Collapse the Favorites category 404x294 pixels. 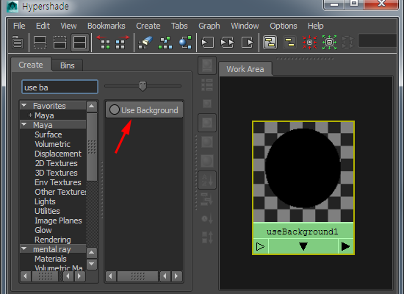coord(24,106)
